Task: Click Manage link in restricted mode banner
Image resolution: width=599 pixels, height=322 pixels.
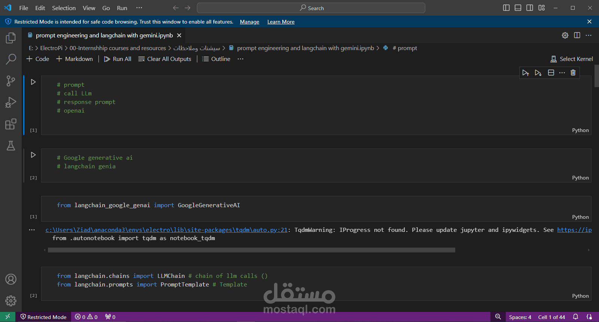Action: pos(250,22)
